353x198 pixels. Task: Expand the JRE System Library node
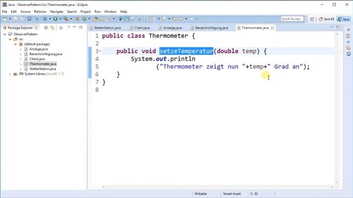click(x=10, y=74)
